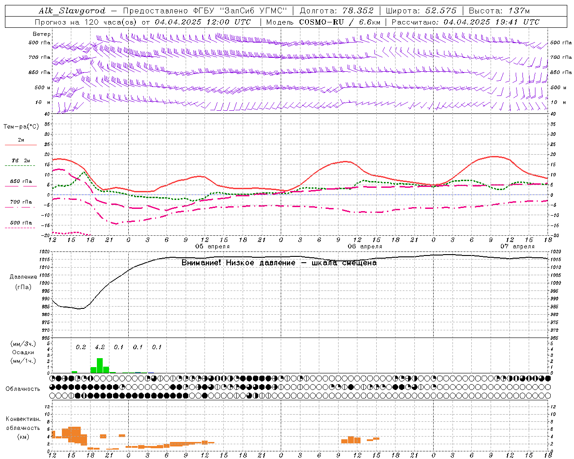Click the (мм/1ч.) precipitation unit label

23,361
